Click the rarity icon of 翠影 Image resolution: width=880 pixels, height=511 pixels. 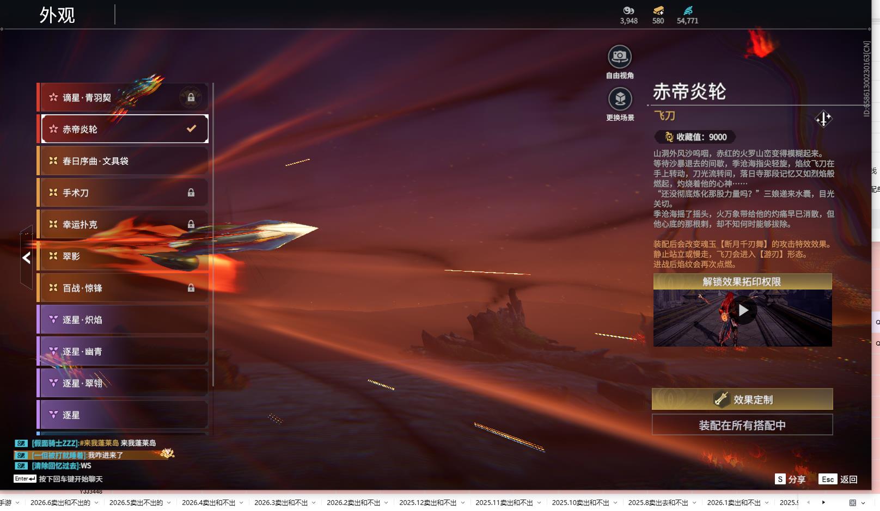(53, 256)
